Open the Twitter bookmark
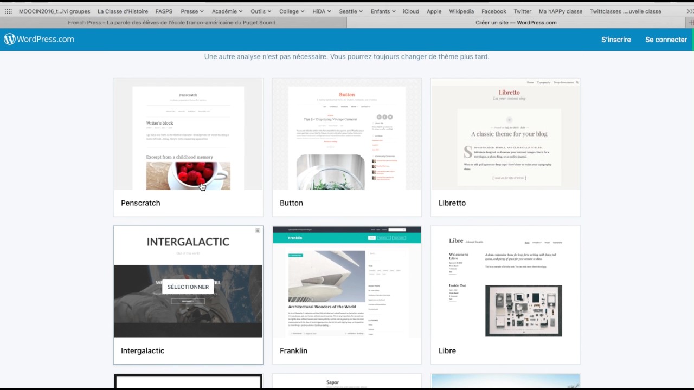The width and height of the screenshot is (694, 390). [523, 11]
